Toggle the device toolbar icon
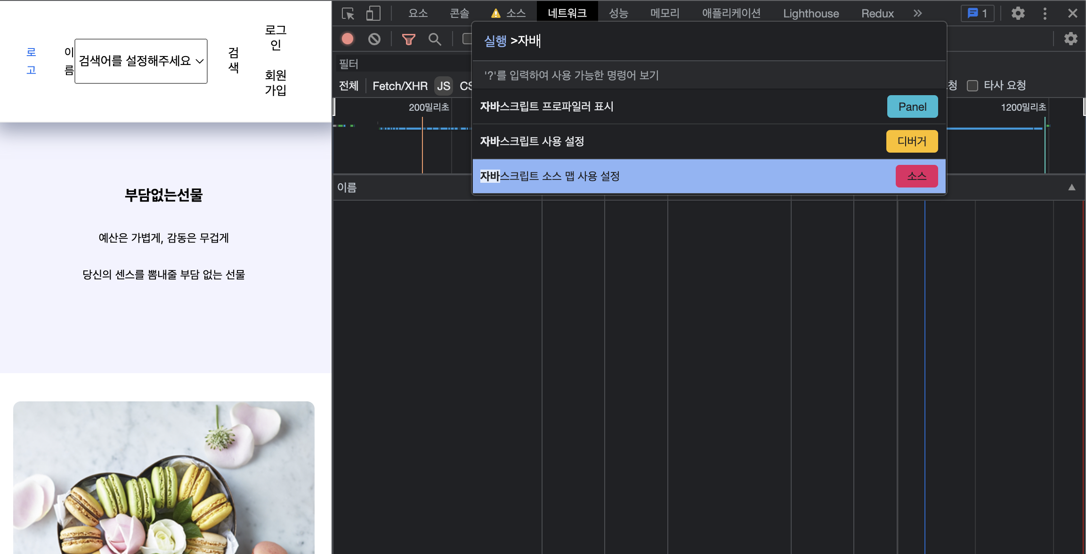Screen dimensions: 1086x554 click(x=373, y=14)
